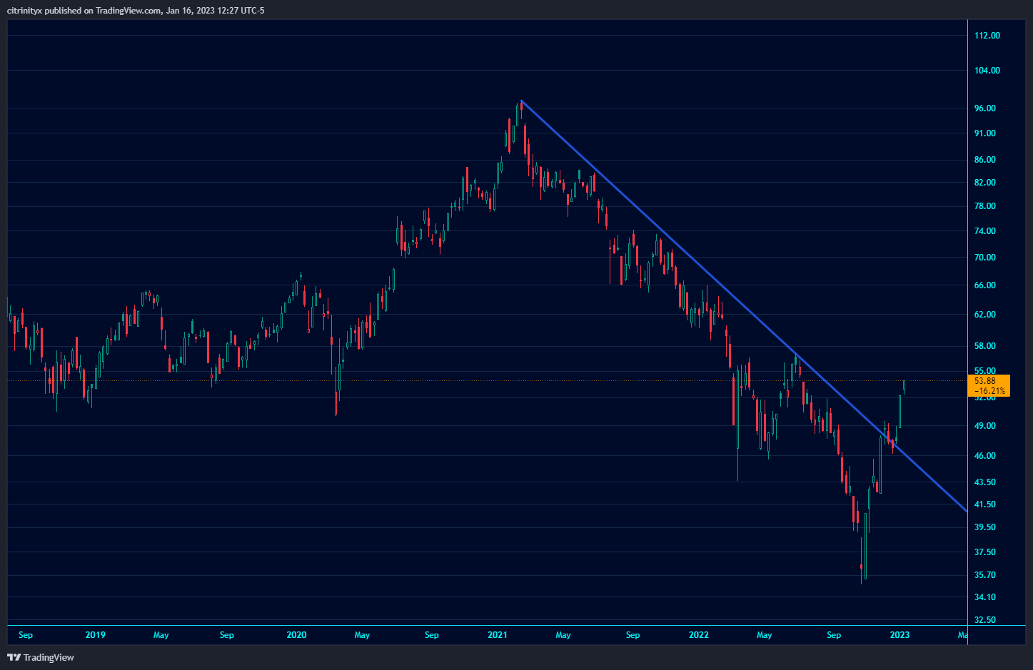
Task: Click the 104.00 price axis label
Action: point(987,71)
